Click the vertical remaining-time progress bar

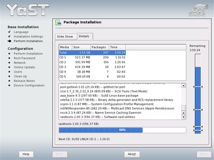point(198,94)
